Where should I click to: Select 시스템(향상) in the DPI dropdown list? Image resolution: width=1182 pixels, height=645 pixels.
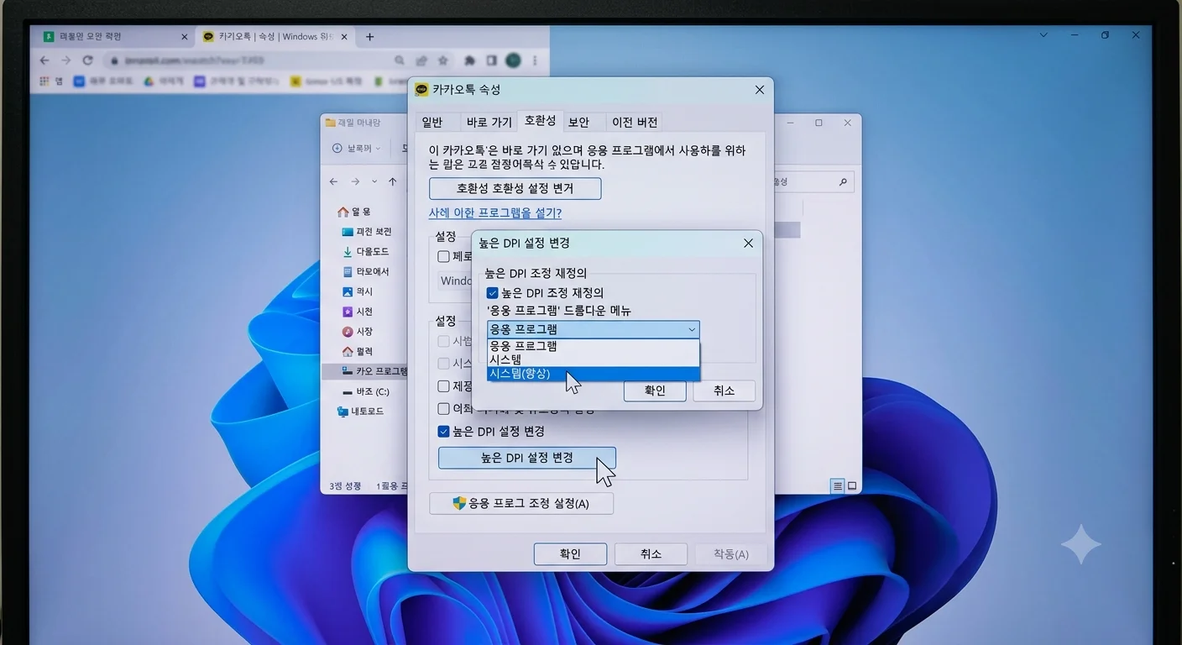click(593, 374)
